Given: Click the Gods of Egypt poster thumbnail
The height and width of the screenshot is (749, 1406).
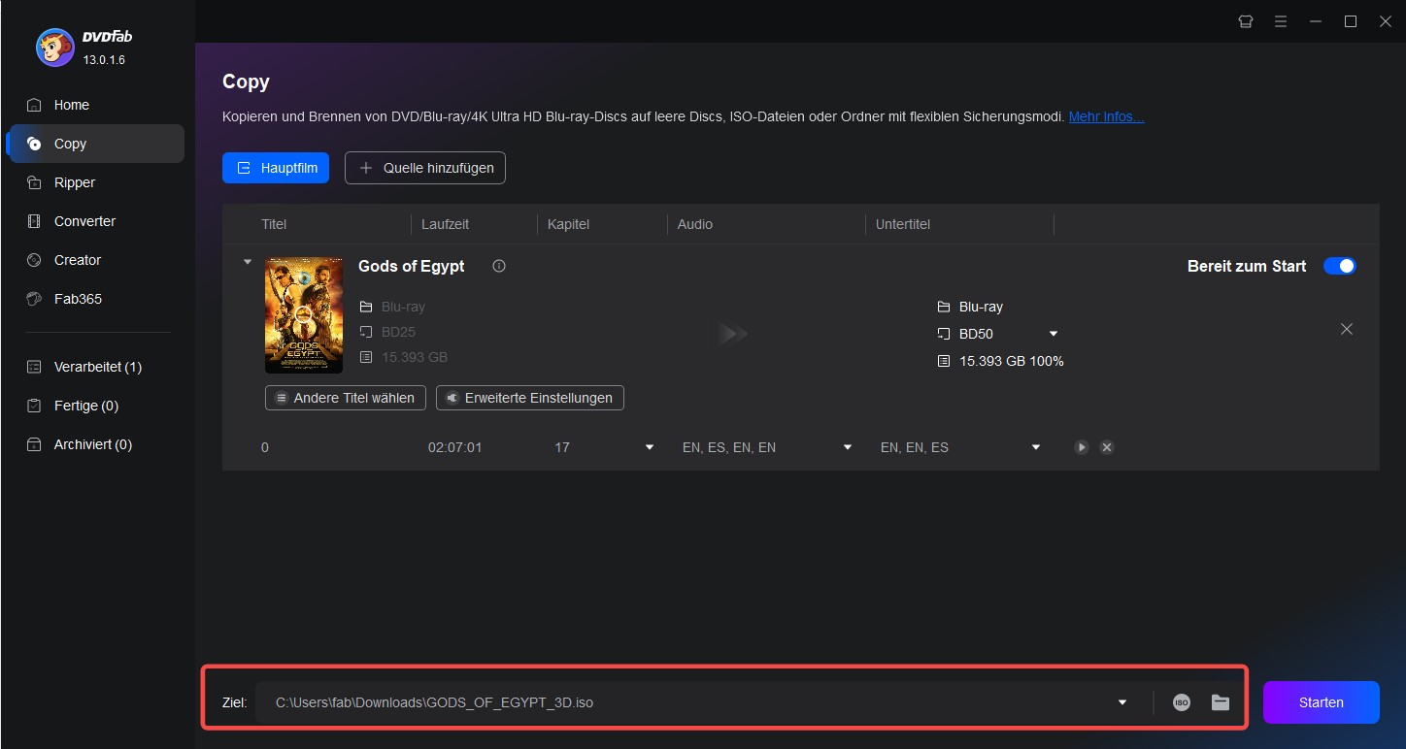Looking at the screenshot, I should [304, 315].
